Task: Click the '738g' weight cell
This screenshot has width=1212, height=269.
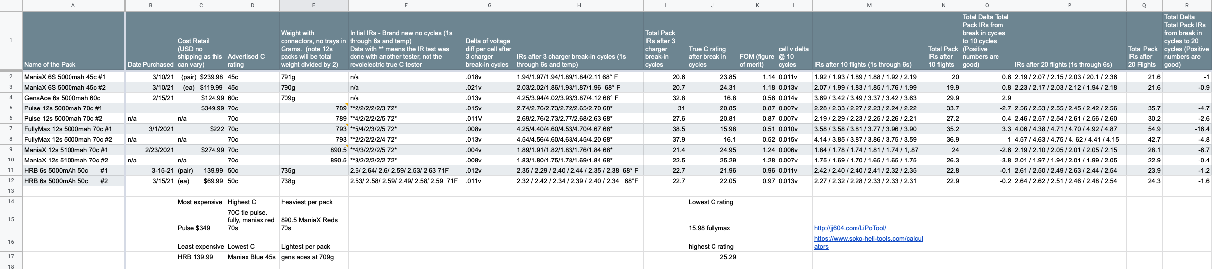Action: click(313, 181)
